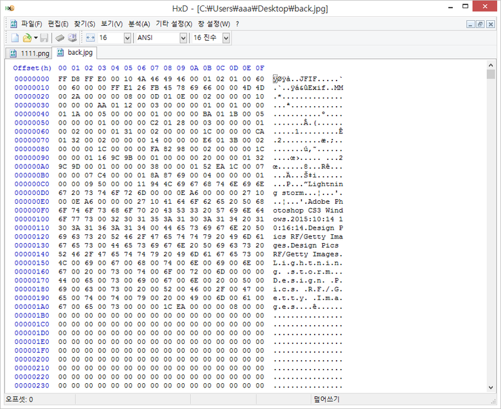This screenshot has width=501, height=409.
Task: Click the Open file folder icon
Action: point(26,38)
